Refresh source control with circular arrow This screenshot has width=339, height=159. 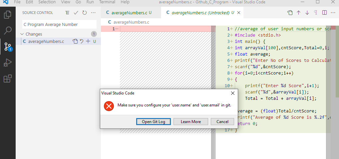click(x=85, y=13)
